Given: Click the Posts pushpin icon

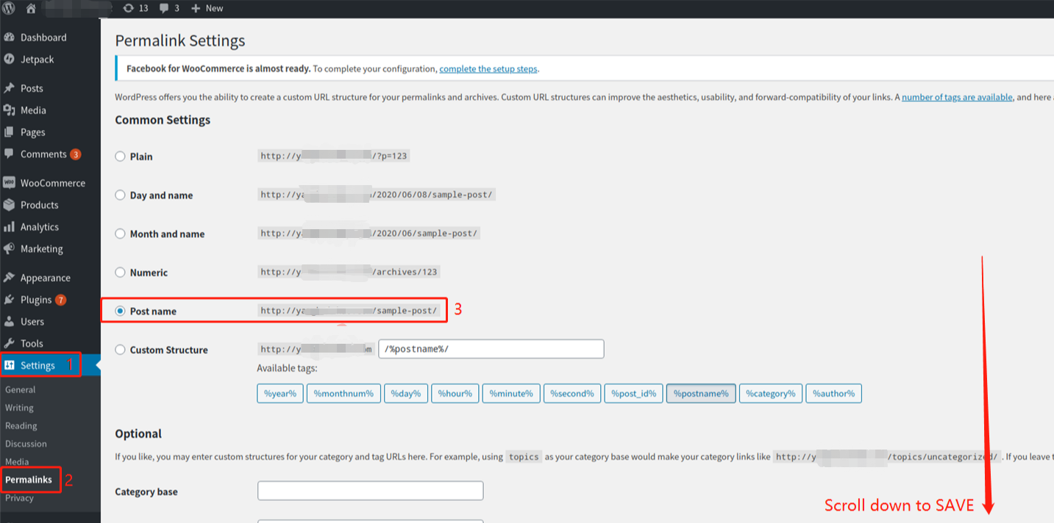Looking at the screenshot, I should coord(9,88).
